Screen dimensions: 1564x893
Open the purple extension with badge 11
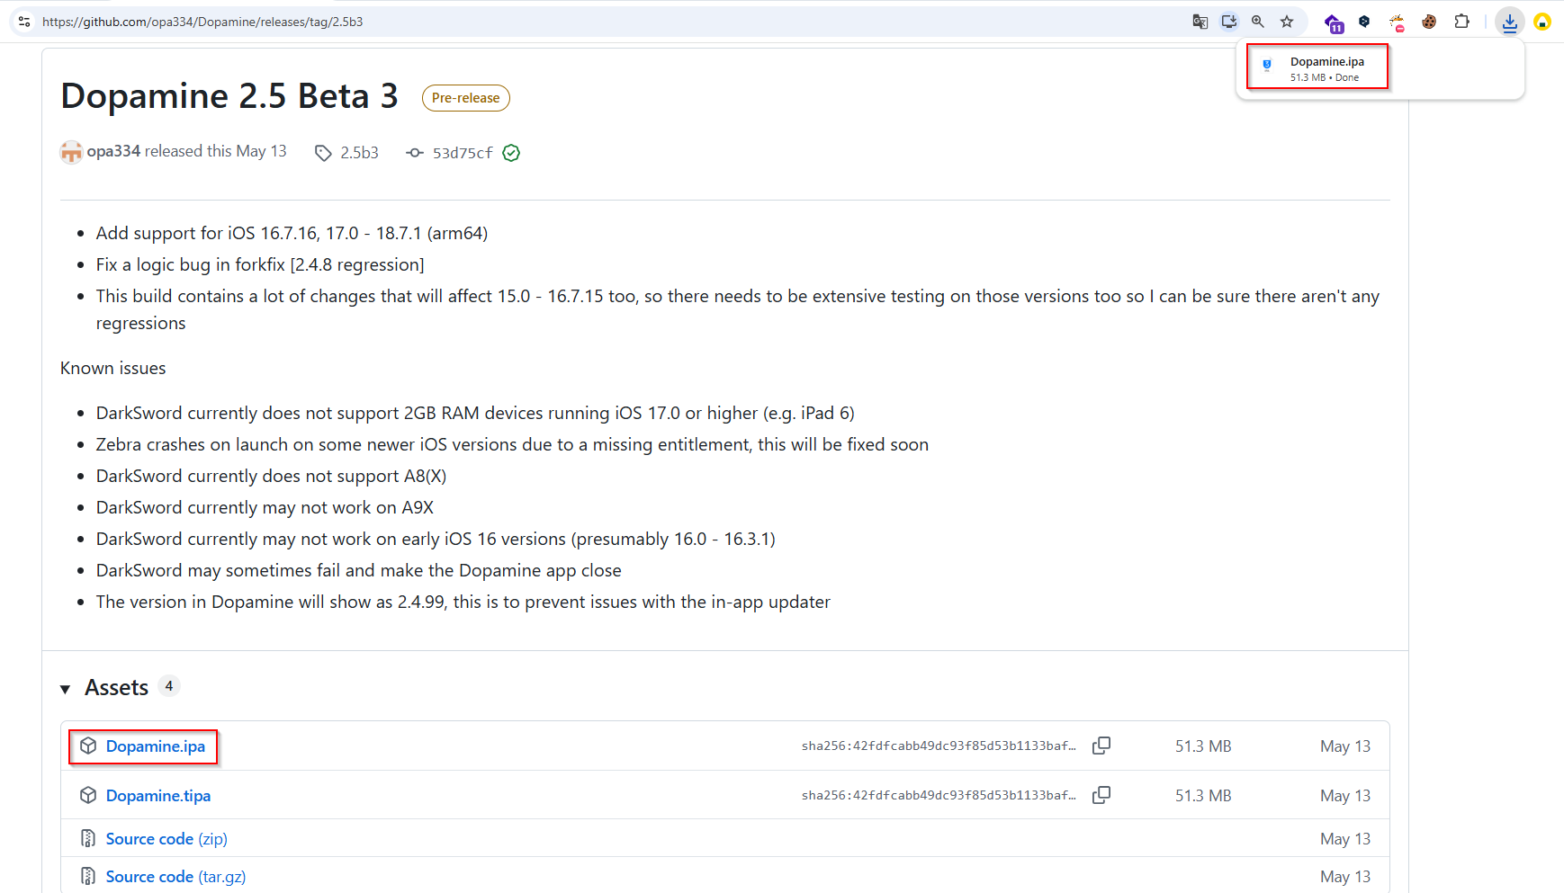(1334, 22)
